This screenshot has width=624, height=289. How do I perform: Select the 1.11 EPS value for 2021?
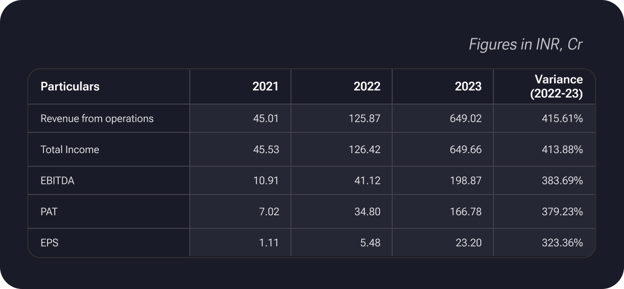tap(269, 243)
